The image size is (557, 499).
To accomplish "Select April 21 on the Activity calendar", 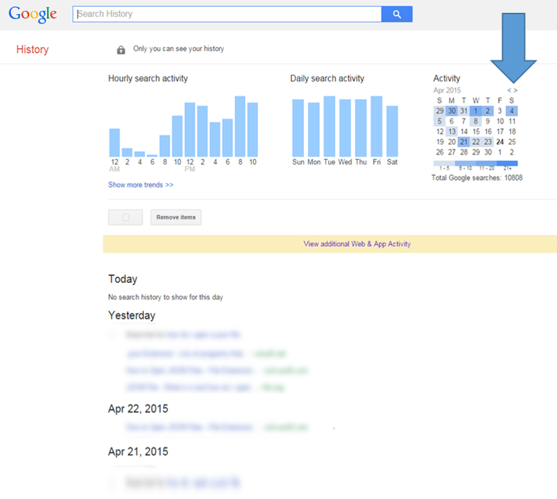I will [x=464, y=141].
